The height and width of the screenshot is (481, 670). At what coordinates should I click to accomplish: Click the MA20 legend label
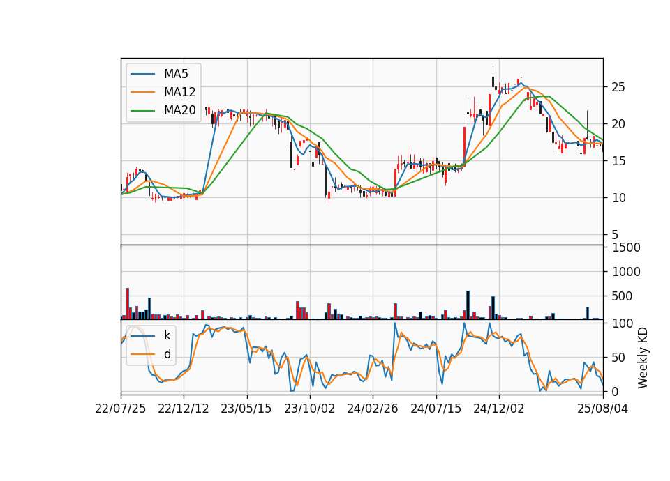(x=179, y=111)
